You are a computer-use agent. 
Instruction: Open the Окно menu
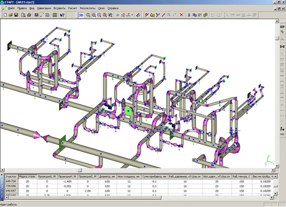[x=102, y=8]
